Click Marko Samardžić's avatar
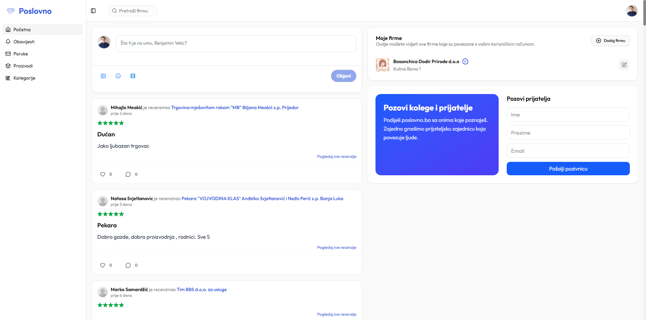 pyautogui.click(x=103, y=292)
